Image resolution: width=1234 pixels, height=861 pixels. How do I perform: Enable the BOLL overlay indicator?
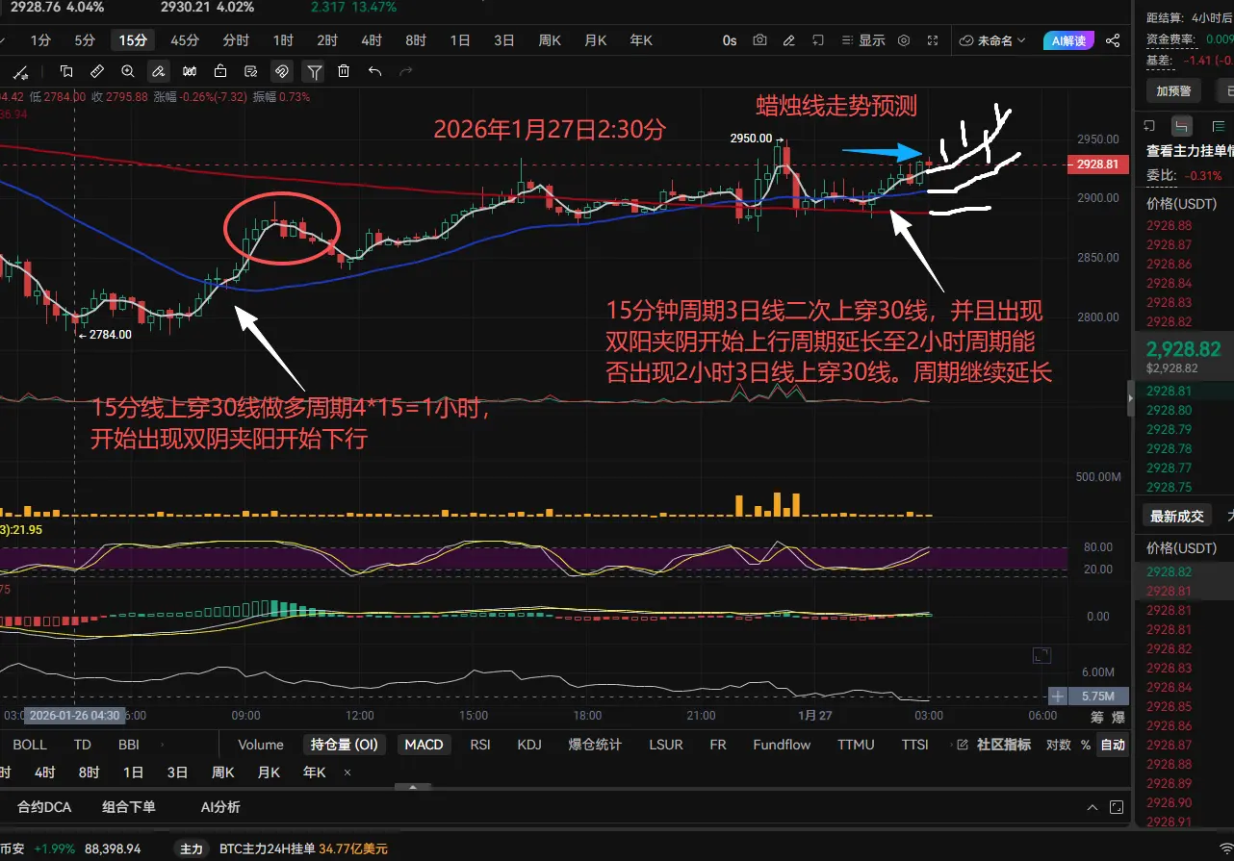pyautogui.click(x=30, y=745)
